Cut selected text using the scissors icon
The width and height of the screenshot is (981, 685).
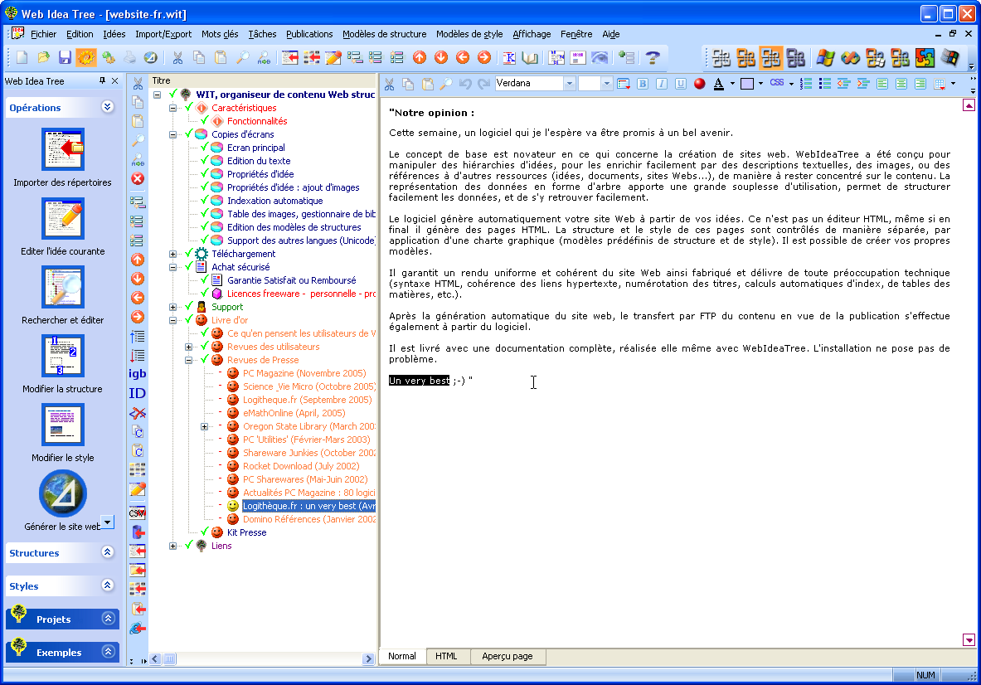point(389,84)
